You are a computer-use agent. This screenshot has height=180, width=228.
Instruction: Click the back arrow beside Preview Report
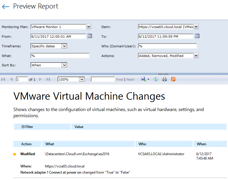tap(6, 7)
